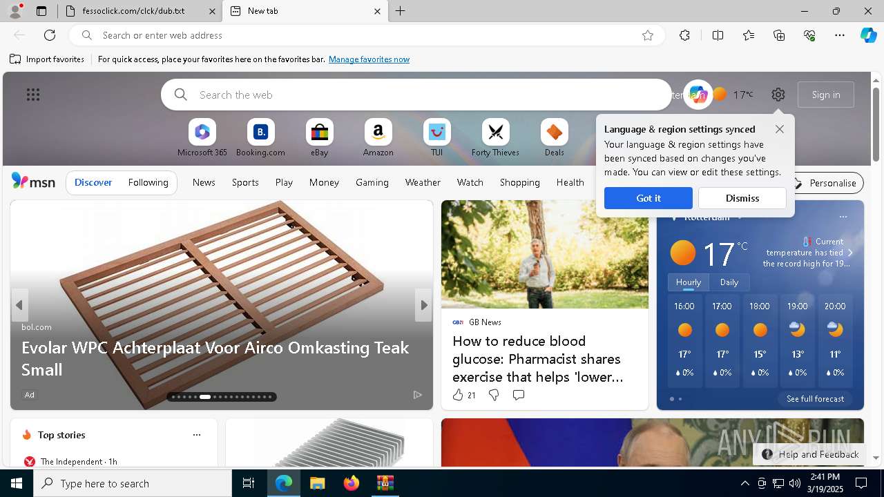This screenshot has height=497, width=884.
Task: Click the browser address bar
Action: pos(366,35)
